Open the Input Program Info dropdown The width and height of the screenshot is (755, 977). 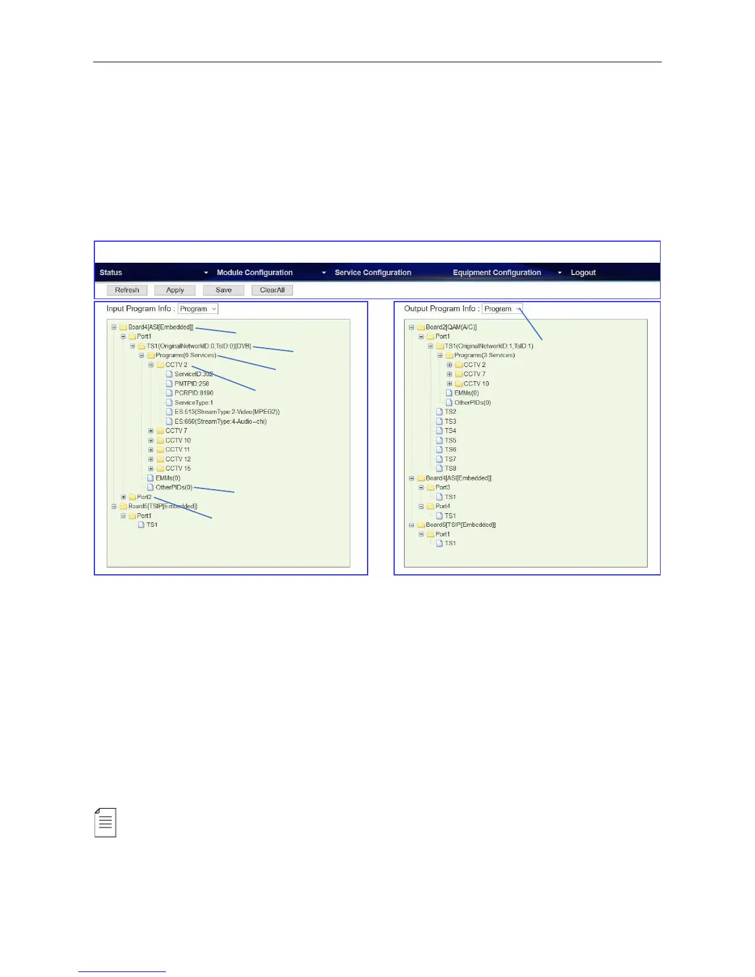[x=198, y=309]
